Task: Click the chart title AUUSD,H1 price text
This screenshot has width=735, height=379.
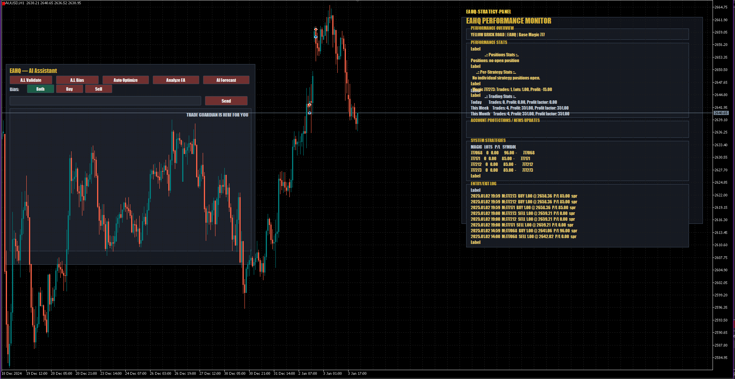Action: [43, 3]
